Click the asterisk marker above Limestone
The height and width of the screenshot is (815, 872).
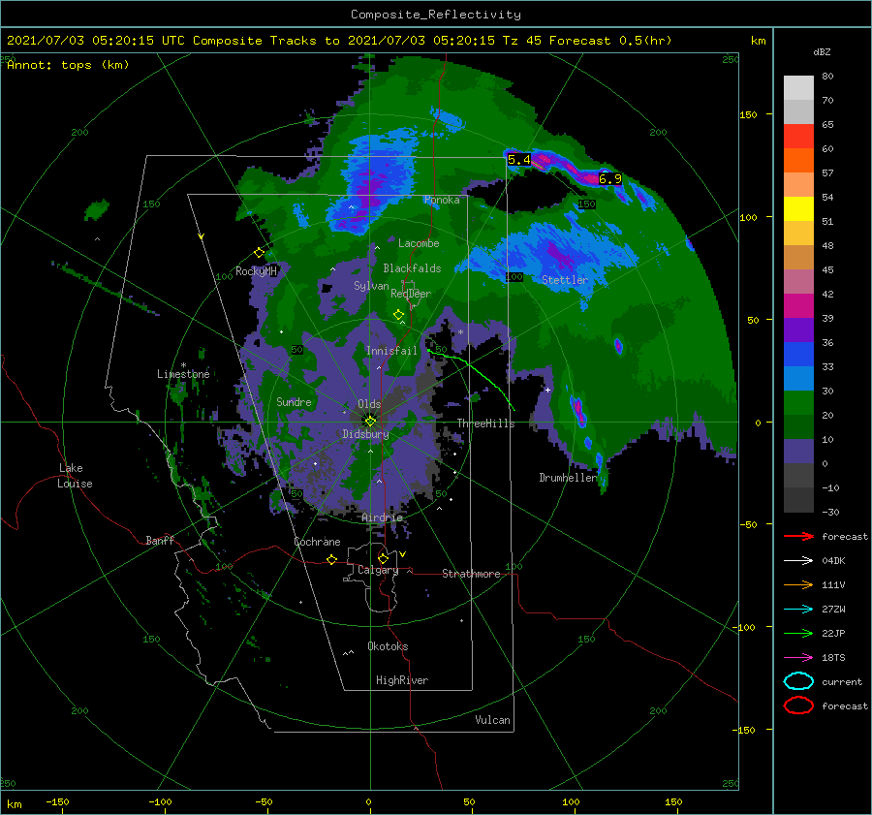point(183,365)
